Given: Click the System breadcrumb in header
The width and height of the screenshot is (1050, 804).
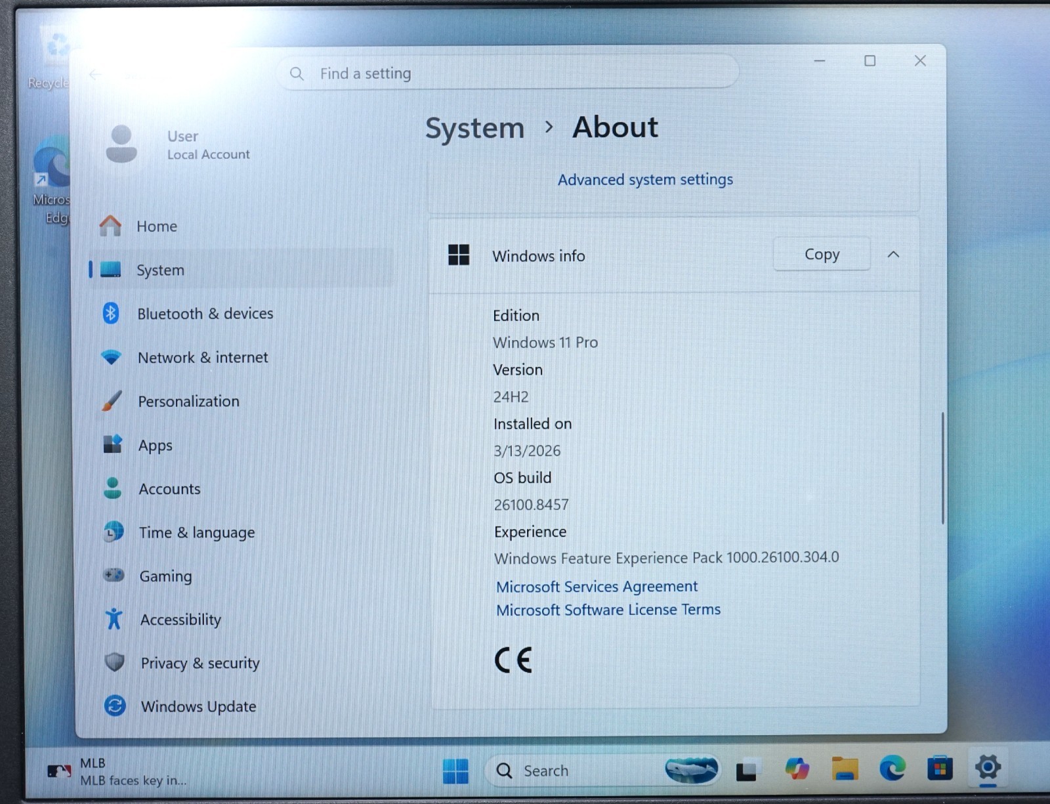Looking at the screenshot, I should (x=474, y=128).
